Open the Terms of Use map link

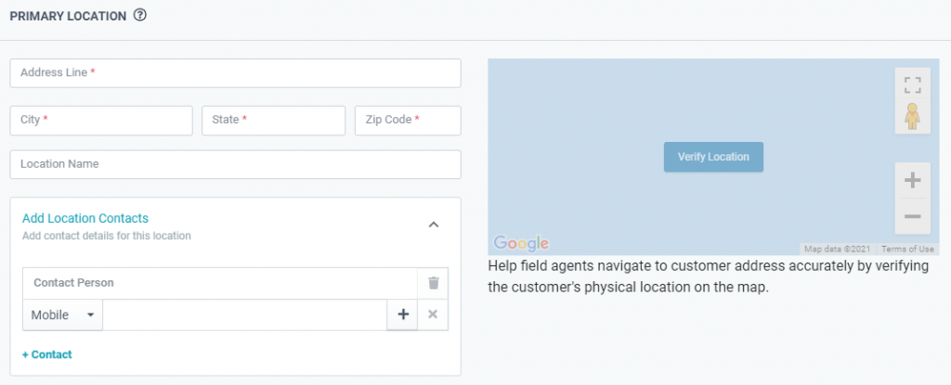coord(907,249)
